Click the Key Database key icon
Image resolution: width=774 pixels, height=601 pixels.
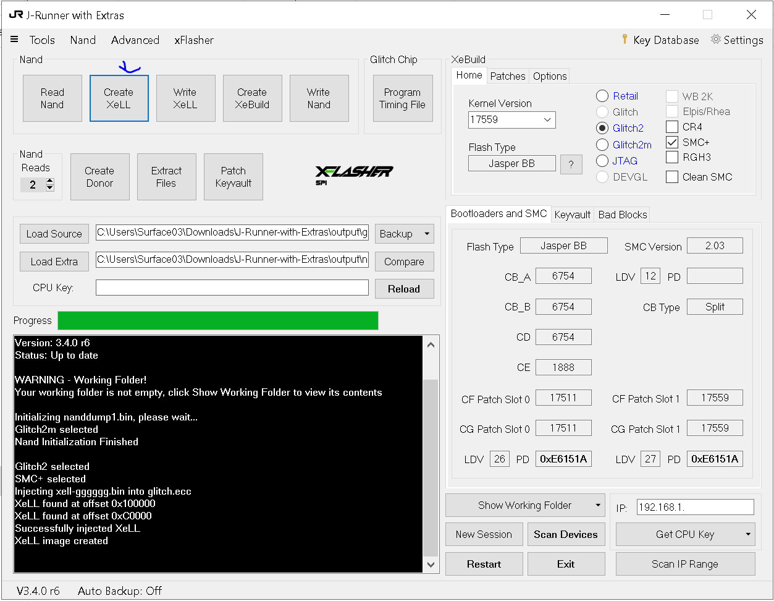(625, 40)
